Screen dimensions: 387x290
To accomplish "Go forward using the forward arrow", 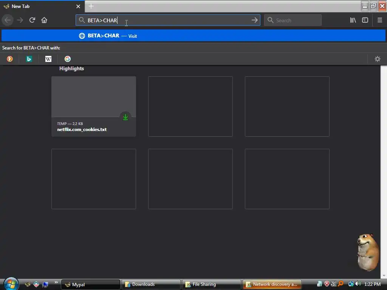I will coord(20,20).
